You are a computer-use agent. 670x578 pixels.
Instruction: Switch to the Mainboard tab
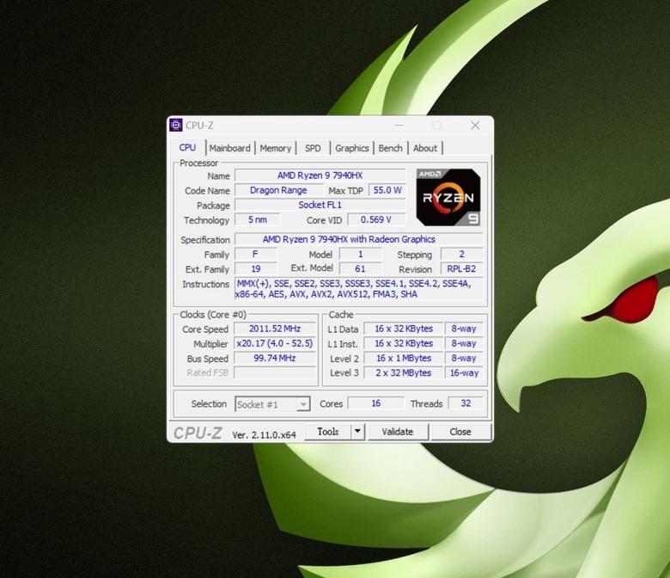[230, 148]
